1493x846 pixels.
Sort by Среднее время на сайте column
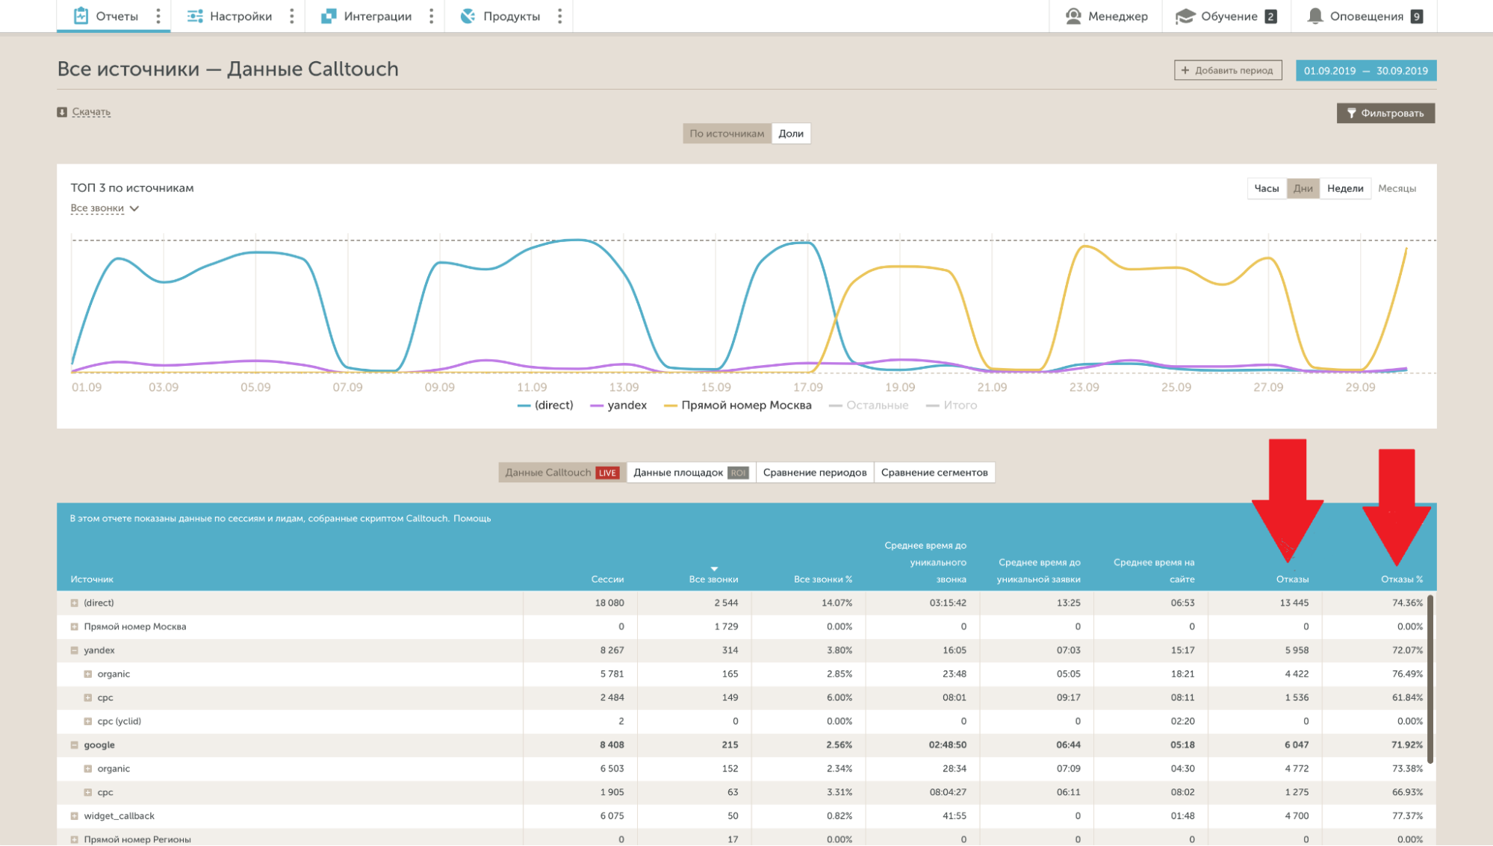click(1154, 570)
